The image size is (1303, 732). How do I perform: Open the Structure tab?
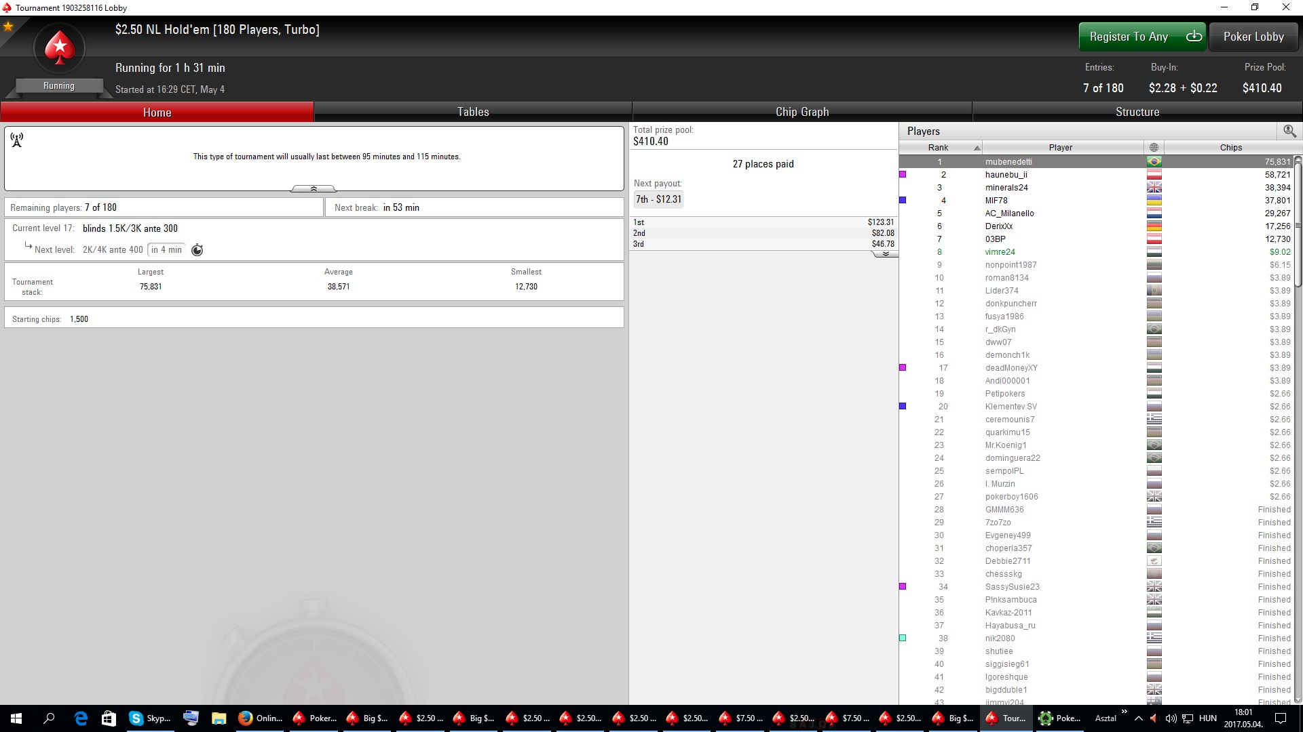click(x=1137, y=112)
